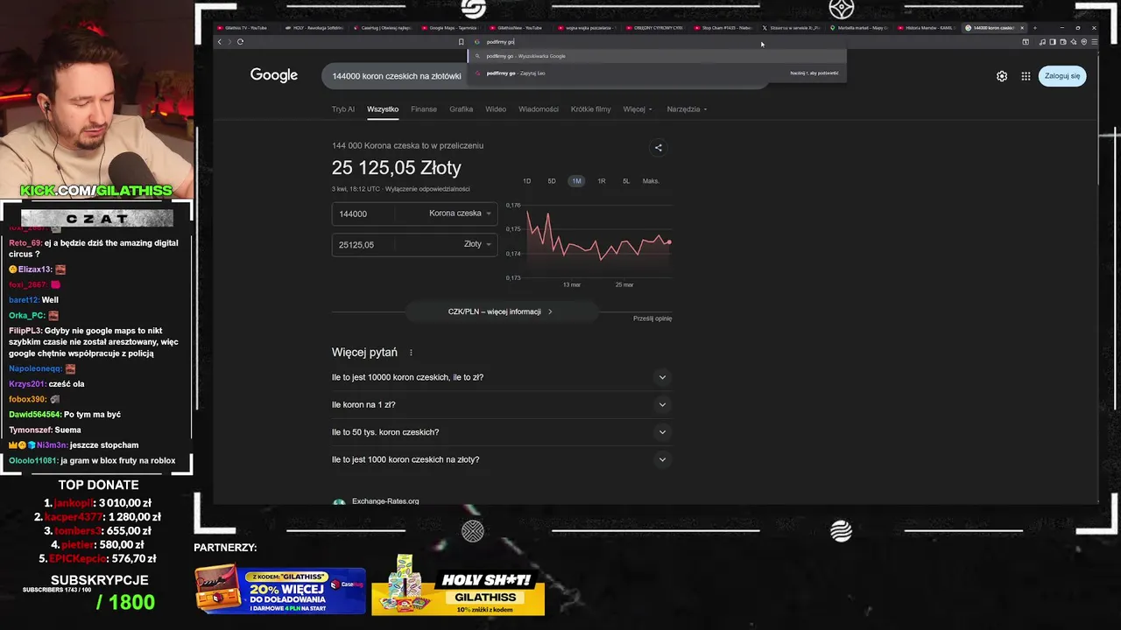Close the 144000 koron czeskich tab

pyautogui.click(x=1021, y=28)
